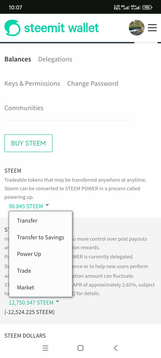161x358 pixels.
Task: Open the Balances tab
Action: (x=18, y=59)
